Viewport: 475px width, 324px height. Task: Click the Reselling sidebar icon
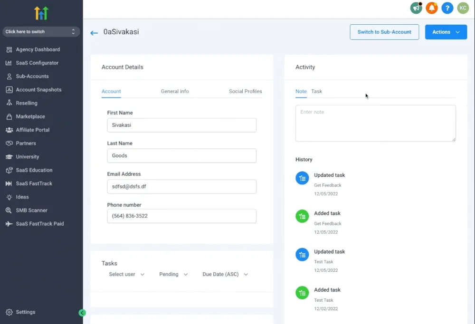click(x=9, y=103)
